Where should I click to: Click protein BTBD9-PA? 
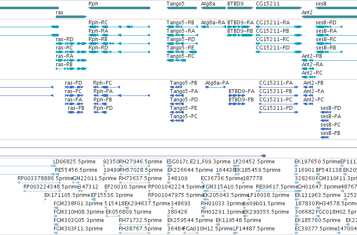(237, 96)
